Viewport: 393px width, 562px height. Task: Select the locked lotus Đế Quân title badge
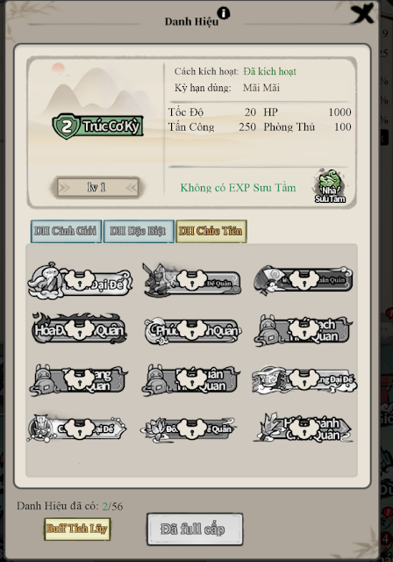tap(189, 429)
